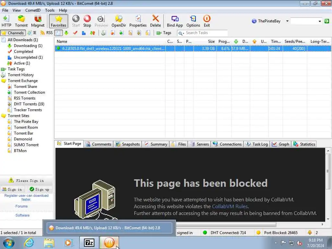Open the CometID menu
332x249 pixels.
pyautogui.click(x=33, y=10)
